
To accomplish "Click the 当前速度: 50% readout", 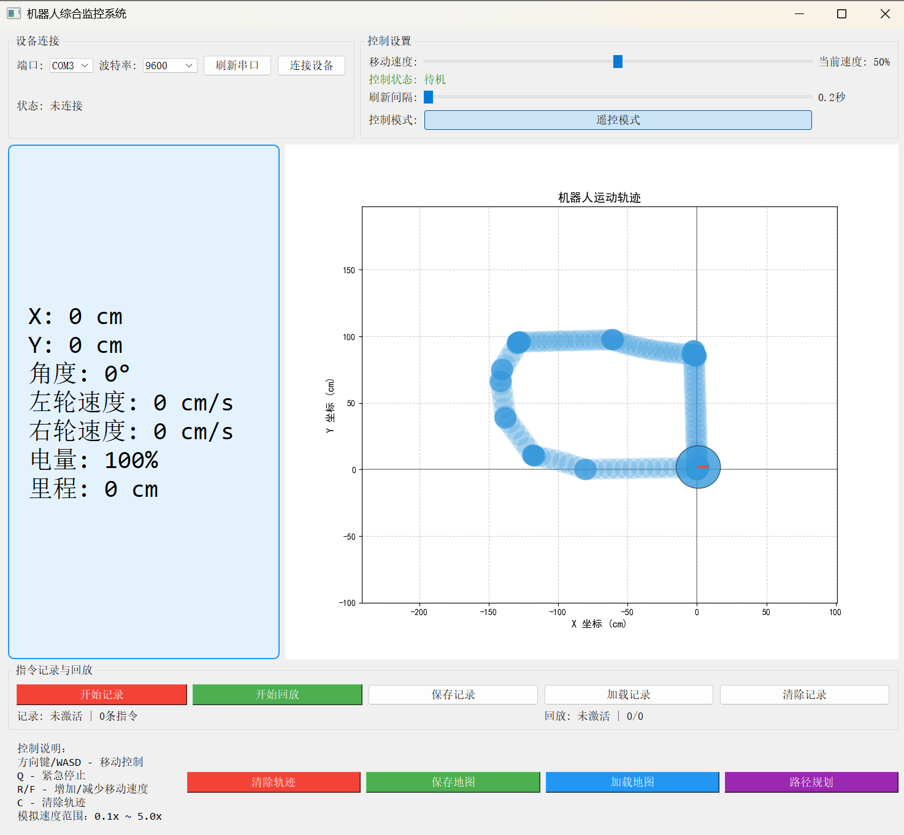I will [x=854, y=62].
